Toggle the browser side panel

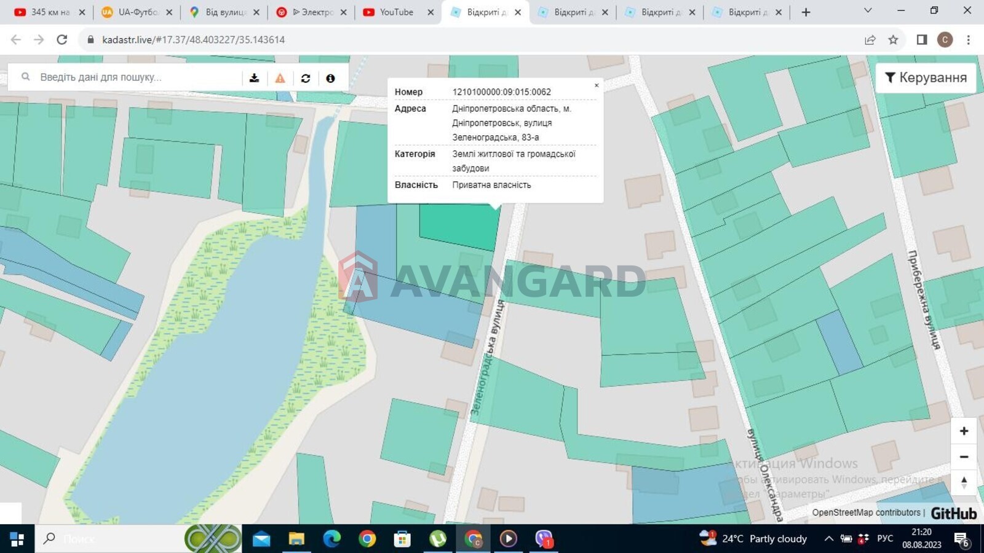click(x=921, y=40)
